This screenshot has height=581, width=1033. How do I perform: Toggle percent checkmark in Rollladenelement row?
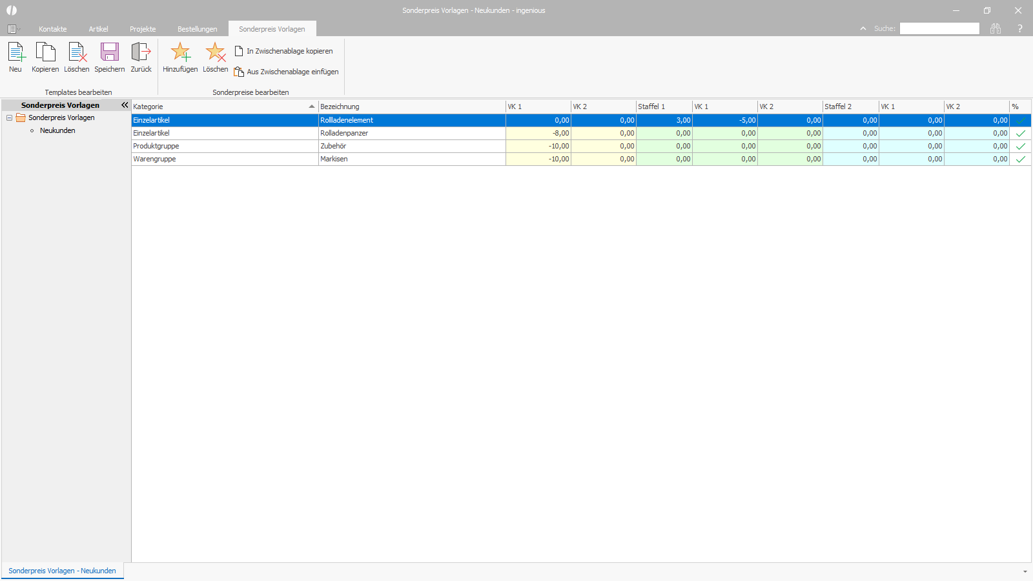pyautogui.click(x=1021, y=120)
